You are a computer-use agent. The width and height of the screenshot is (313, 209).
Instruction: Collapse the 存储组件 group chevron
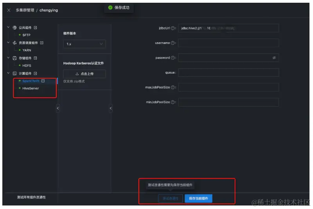click(x=8, y=58)
